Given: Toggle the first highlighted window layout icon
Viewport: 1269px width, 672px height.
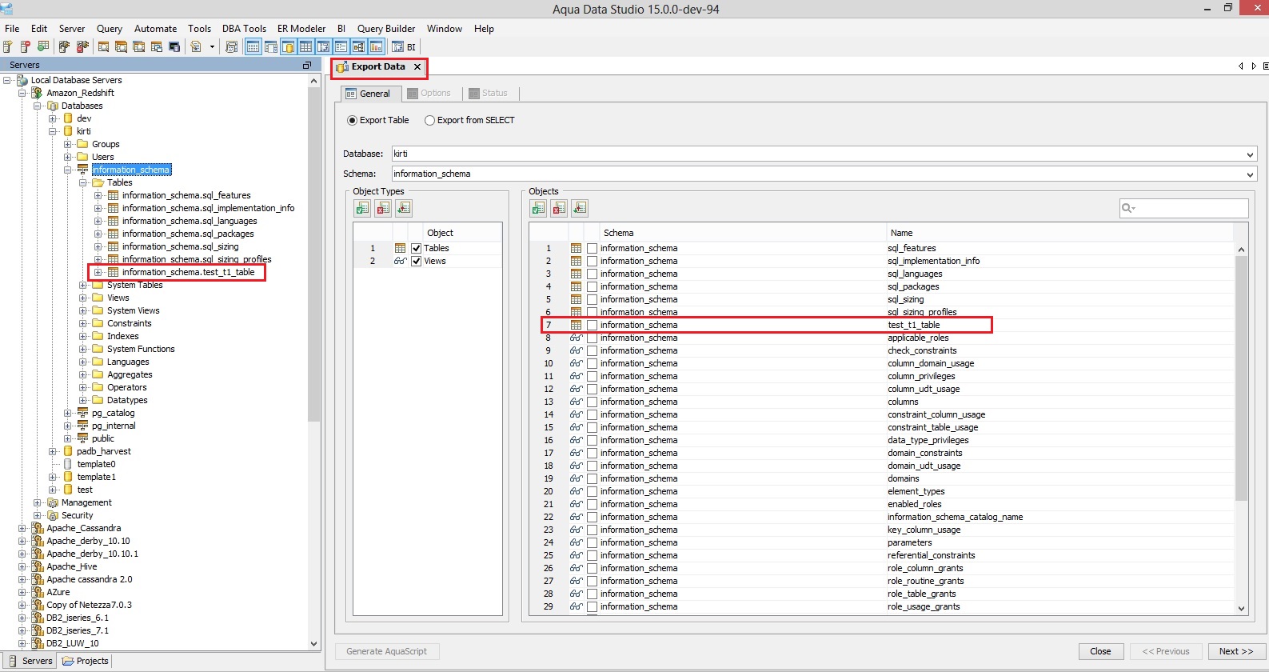Looking at the screenshot, I should point(253,47).
